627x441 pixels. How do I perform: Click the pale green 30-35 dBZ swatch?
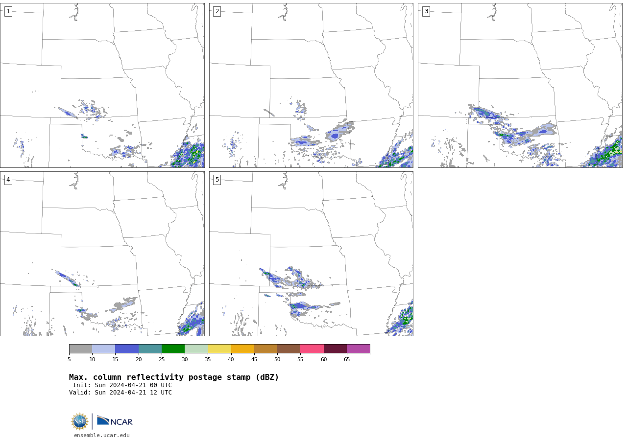click(196, 349)
